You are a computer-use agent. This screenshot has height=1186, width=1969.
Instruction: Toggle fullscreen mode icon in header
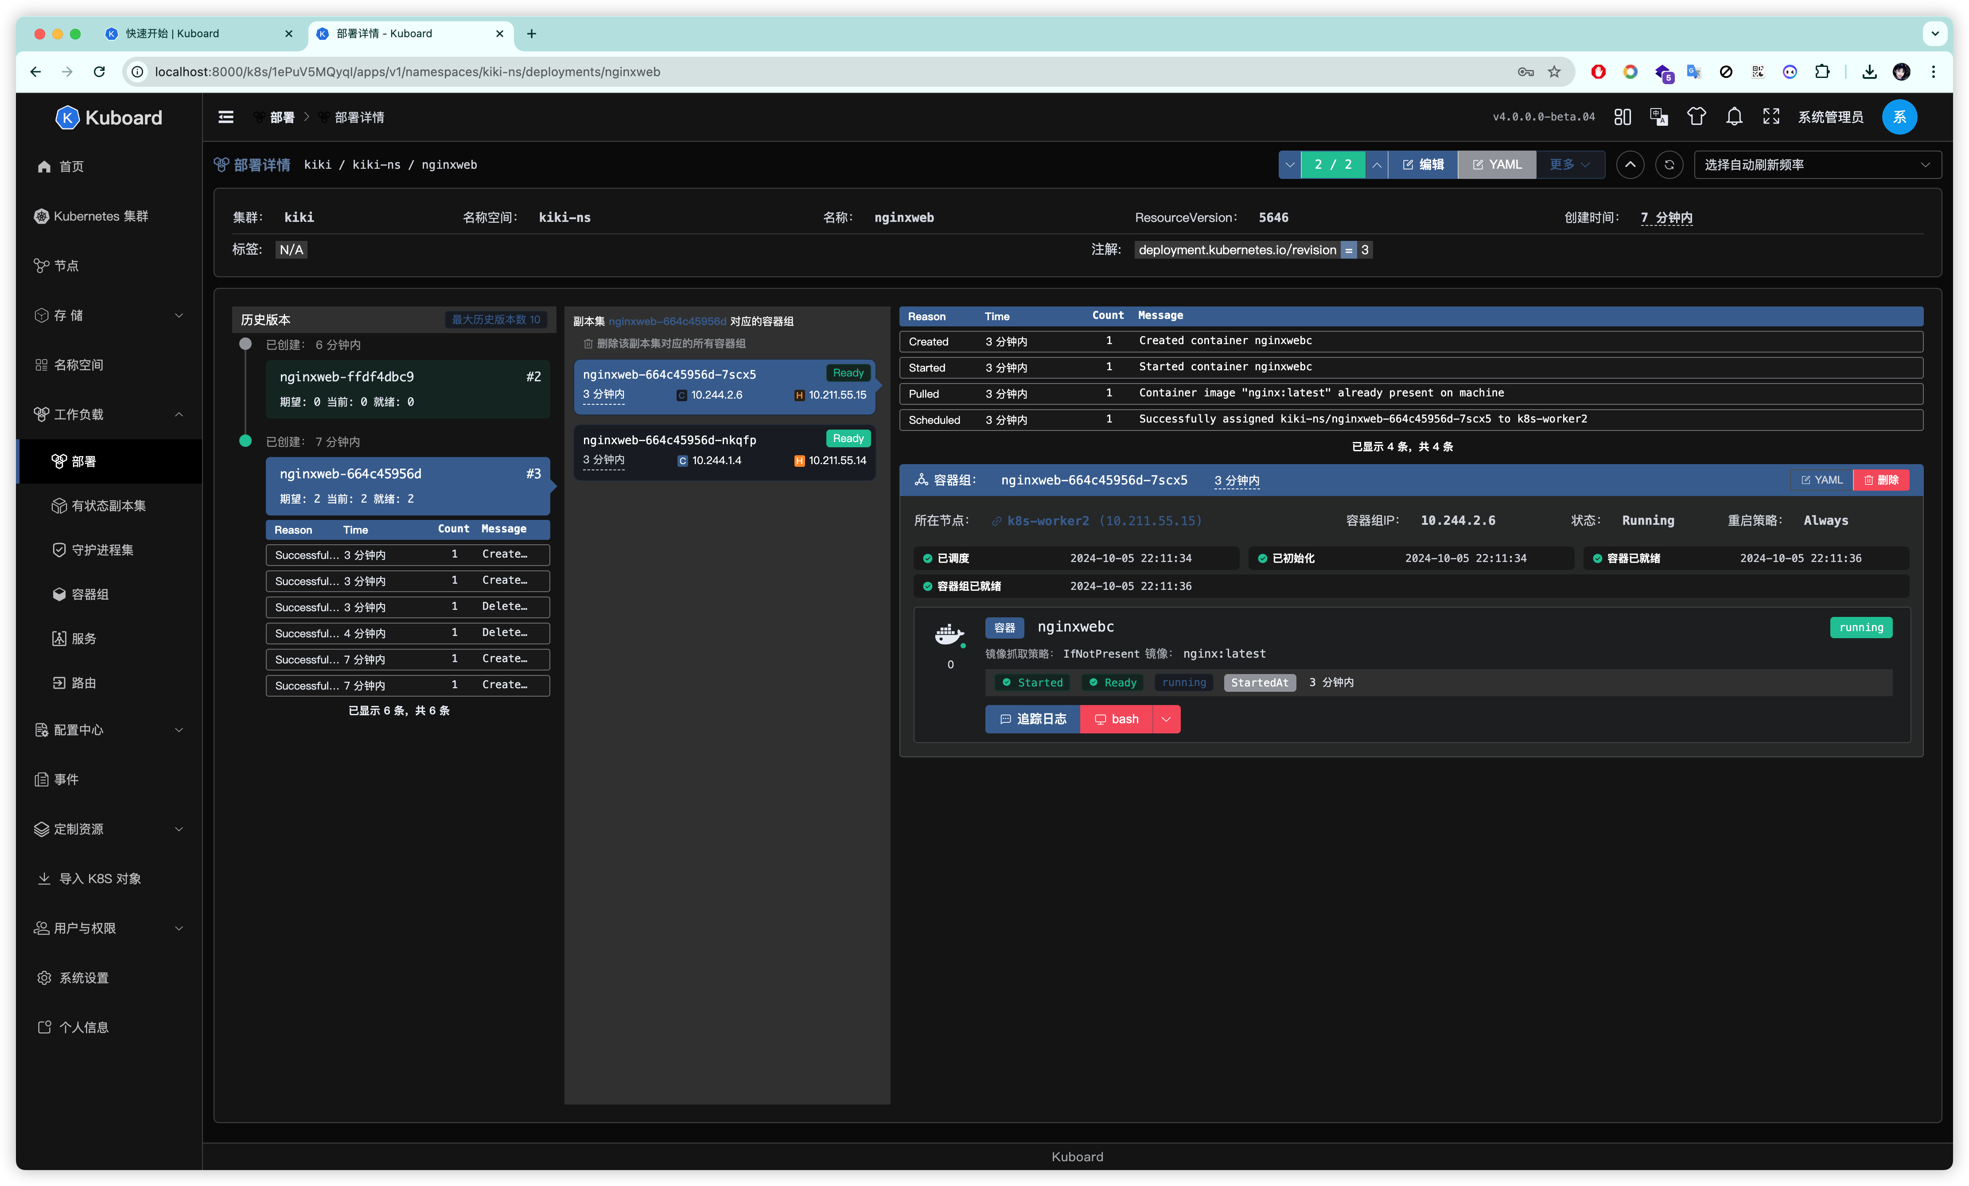tap(1771, 116)
